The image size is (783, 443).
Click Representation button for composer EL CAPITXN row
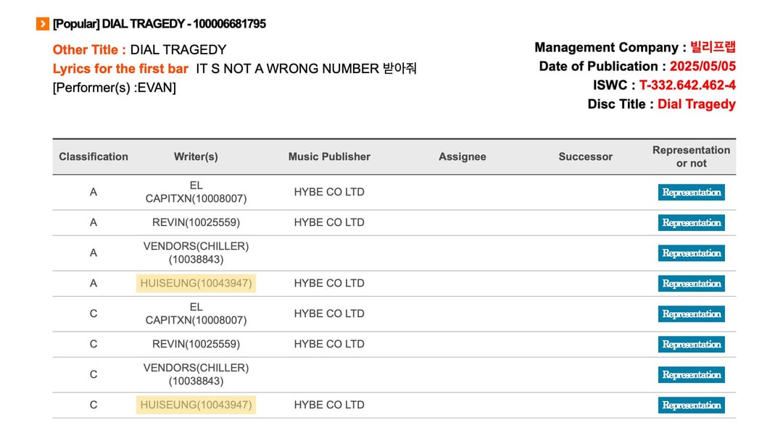tap(691, 314)
